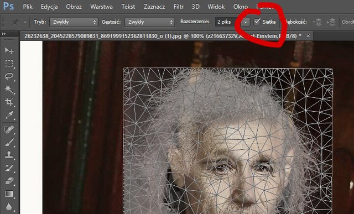Click the Photoshop Ps logo

pos(8,6)
